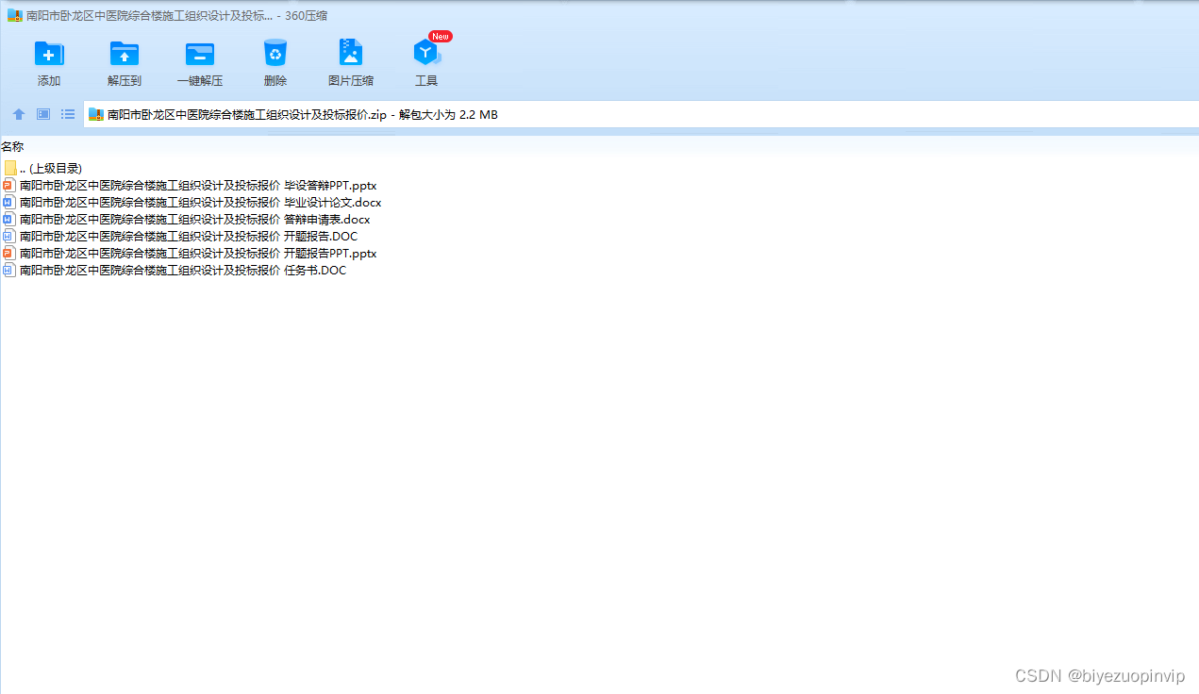Click the Delete (删除) recycle icon
This screenshot has height=694, width=1199.
275,54
